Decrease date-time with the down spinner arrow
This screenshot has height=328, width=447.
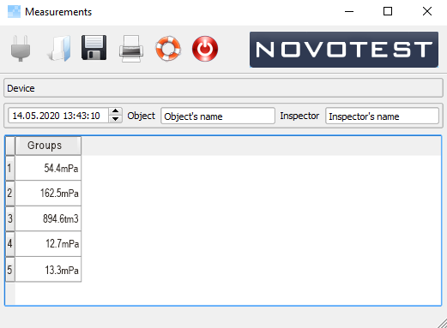(116, 119)
